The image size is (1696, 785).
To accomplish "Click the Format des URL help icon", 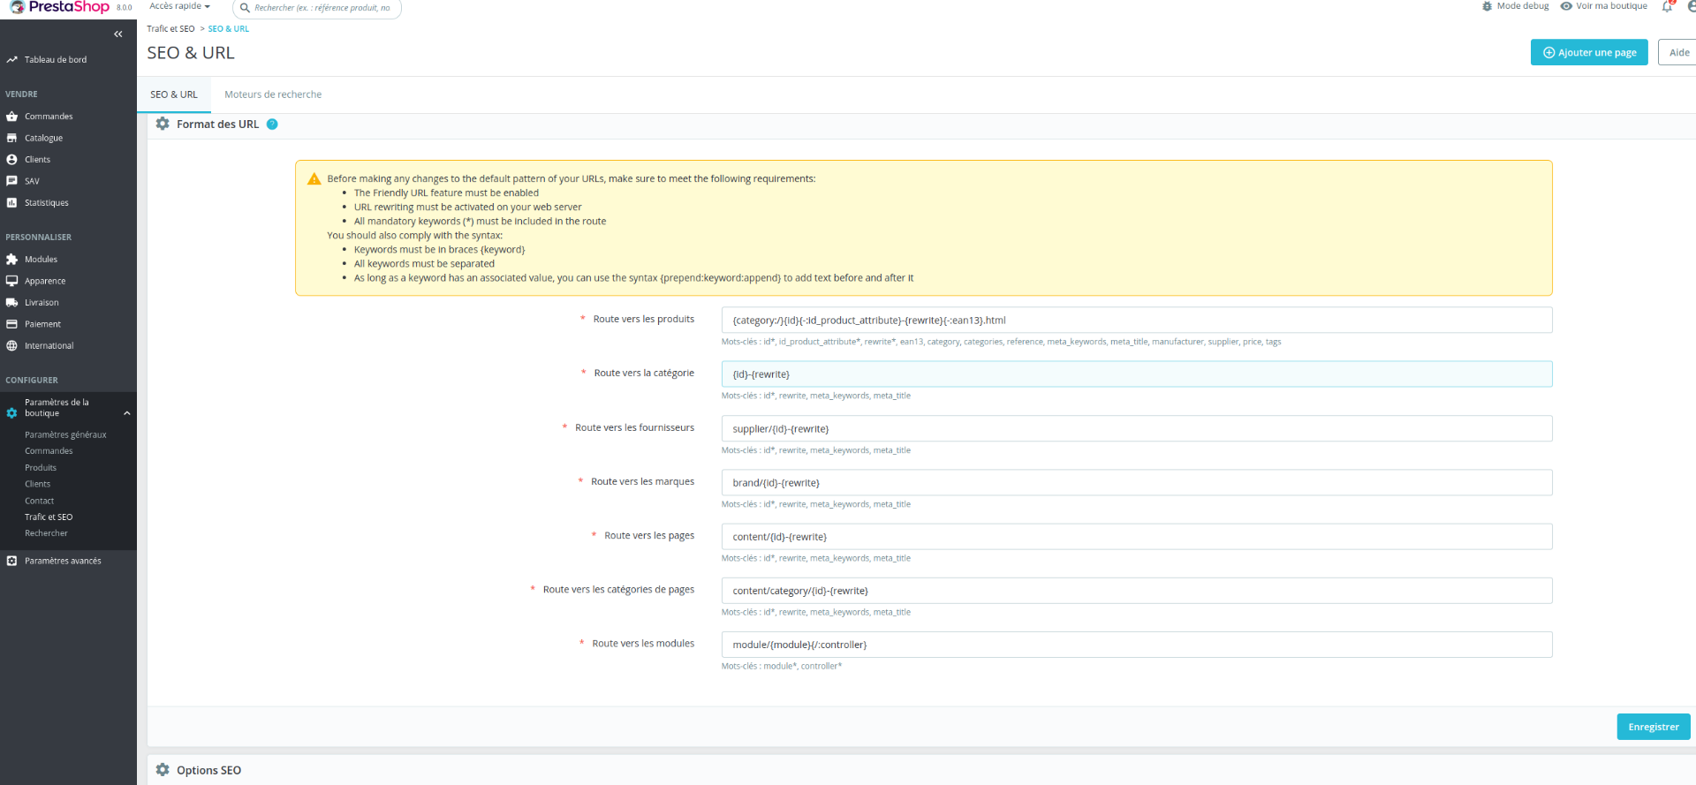I will click(272, 125).
